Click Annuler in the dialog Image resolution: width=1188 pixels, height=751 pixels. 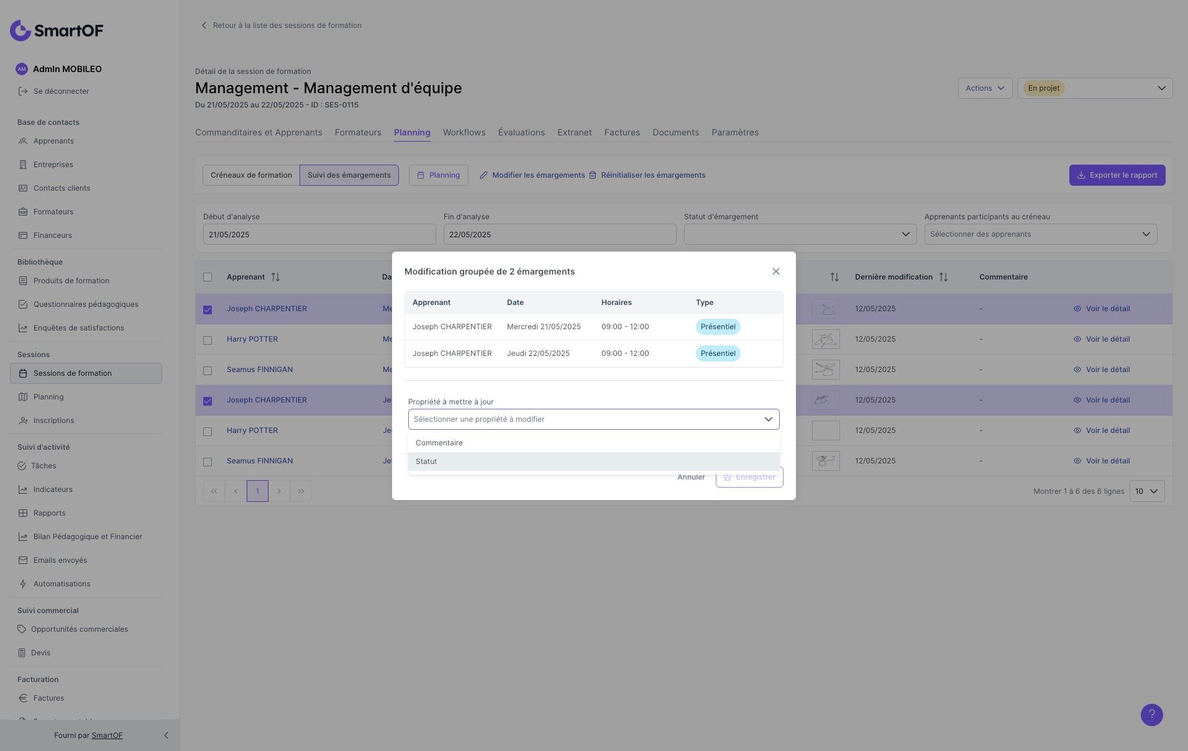point(691,477)
